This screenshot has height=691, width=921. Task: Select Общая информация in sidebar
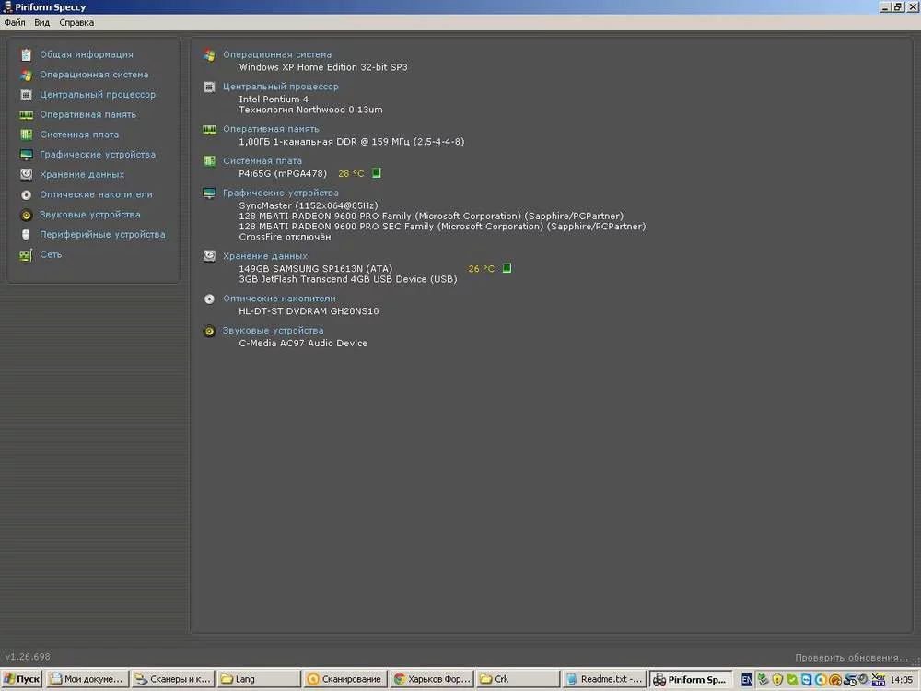pyautogui.click(x=87, y=54)
